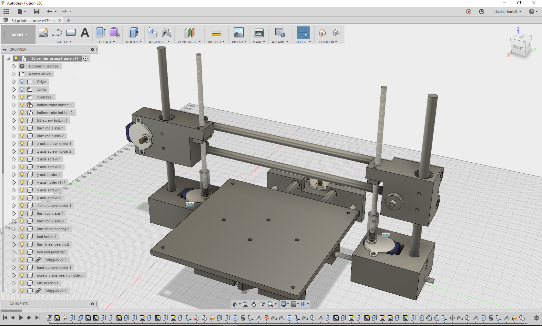Image resolution: width=542 pixels, height=326 pixels.
Task: Open the Display Settings dropdown
Action: point(284,304)
